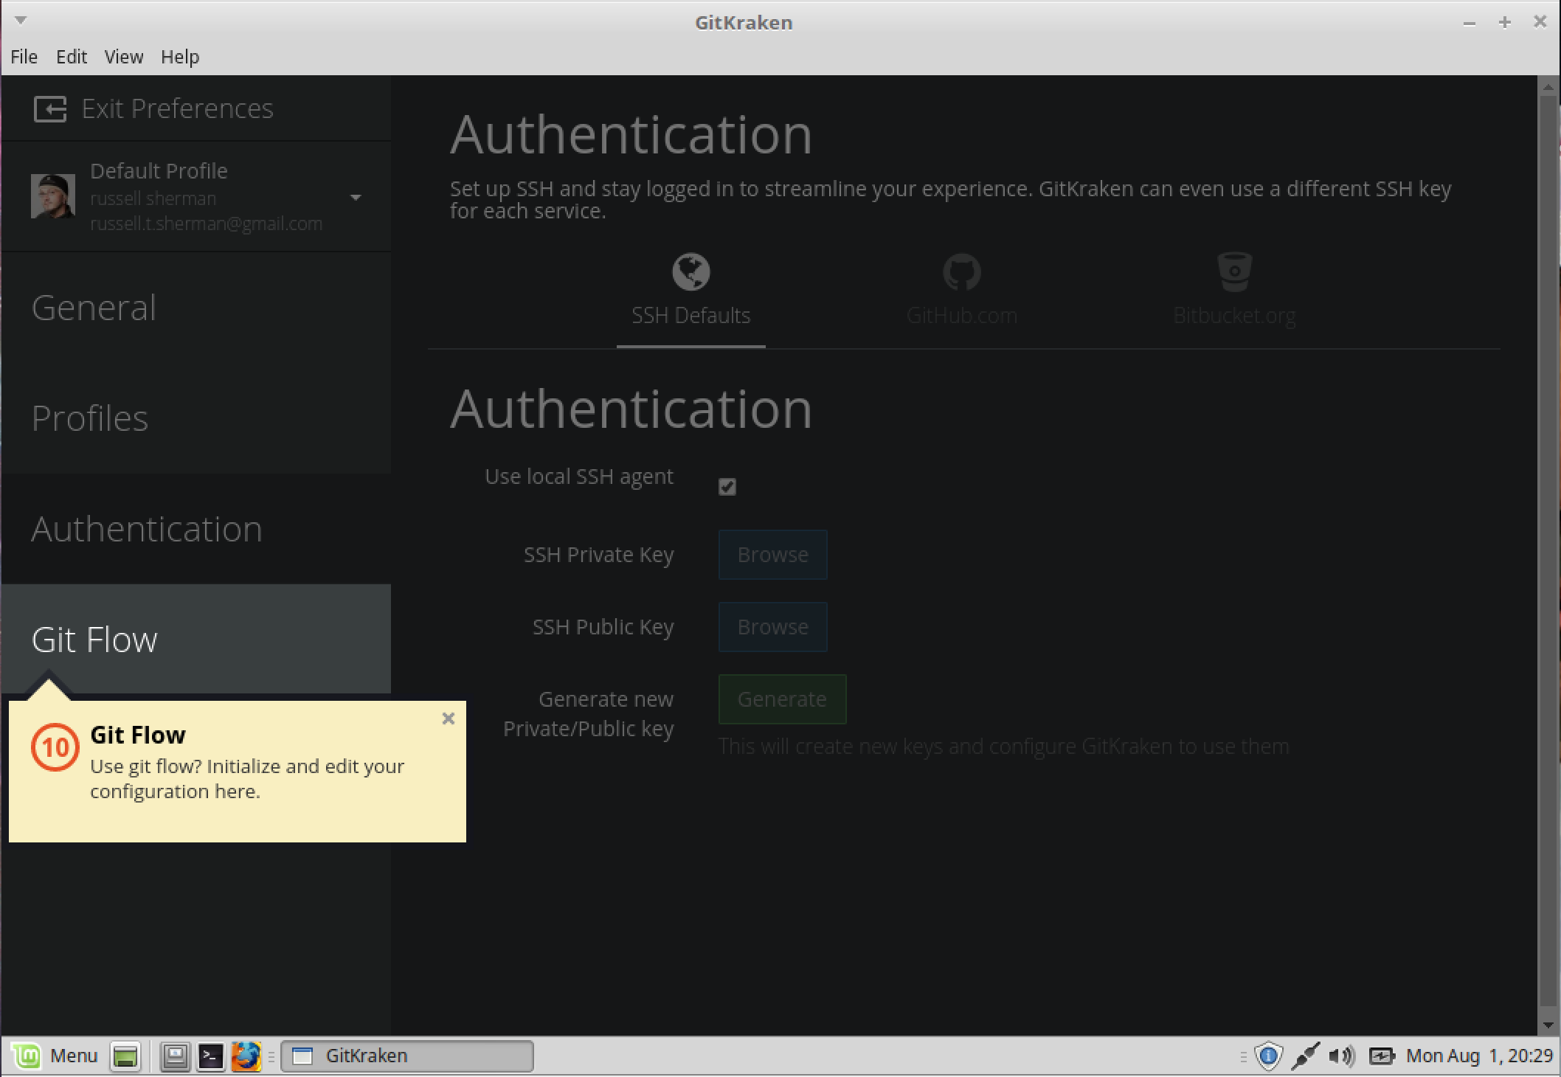Click the window menu arrow in title bar

(21, 21)
